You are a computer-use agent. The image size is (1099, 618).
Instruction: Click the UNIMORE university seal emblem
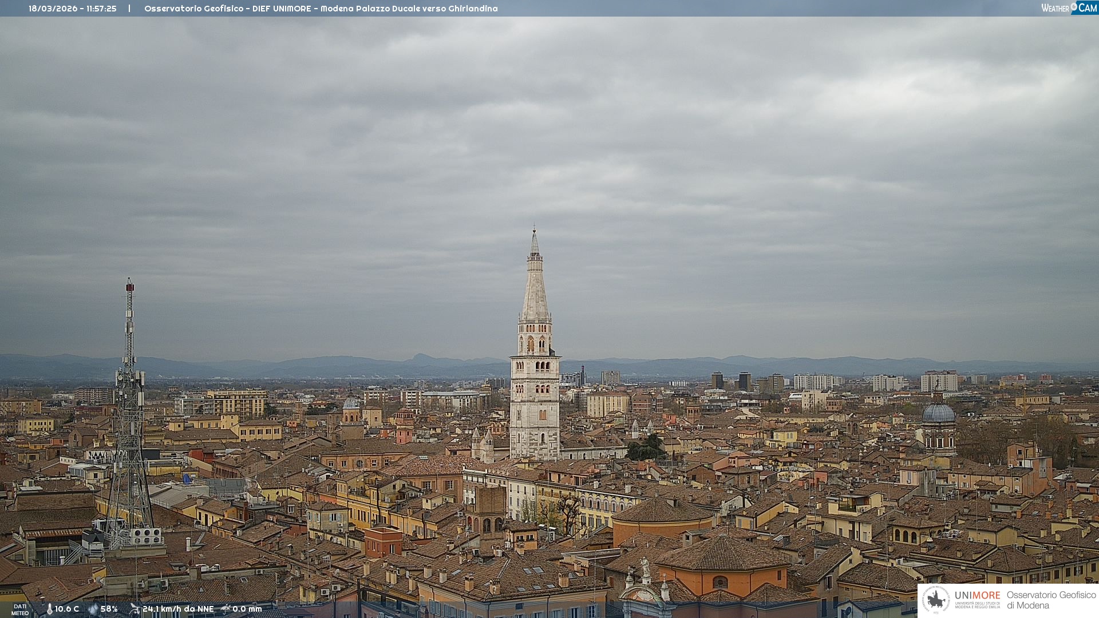point(936,600)
